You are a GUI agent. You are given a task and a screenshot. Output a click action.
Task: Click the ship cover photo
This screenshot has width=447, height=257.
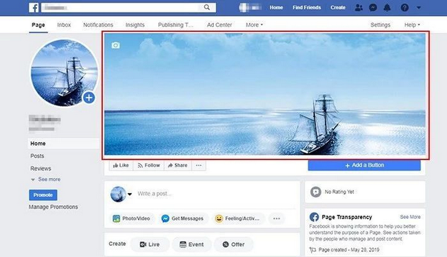click(265, 94)
